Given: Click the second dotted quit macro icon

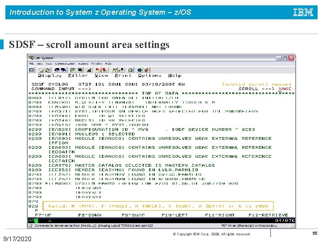Looking at the screenshot, I should [121, 70].
